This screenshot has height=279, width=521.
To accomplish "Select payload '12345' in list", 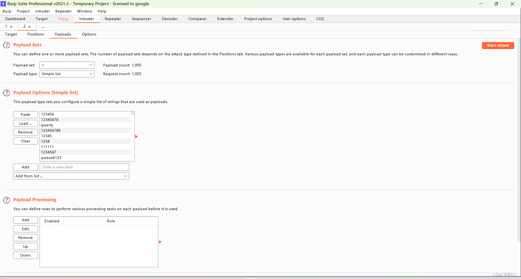I will point(85,136).
